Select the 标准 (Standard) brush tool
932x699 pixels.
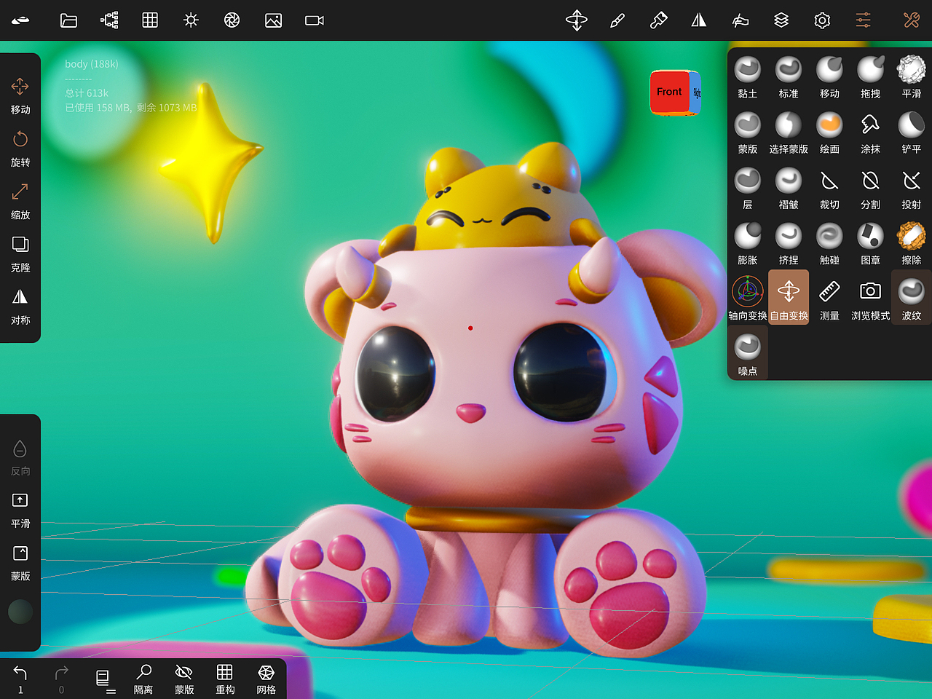(789, 76)
